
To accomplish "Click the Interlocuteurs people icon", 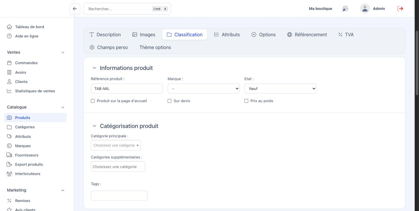I will tap(9, 174).
